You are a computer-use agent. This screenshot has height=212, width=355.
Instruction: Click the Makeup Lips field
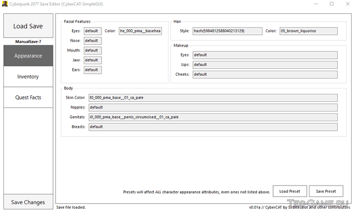(x=265, y=65)
